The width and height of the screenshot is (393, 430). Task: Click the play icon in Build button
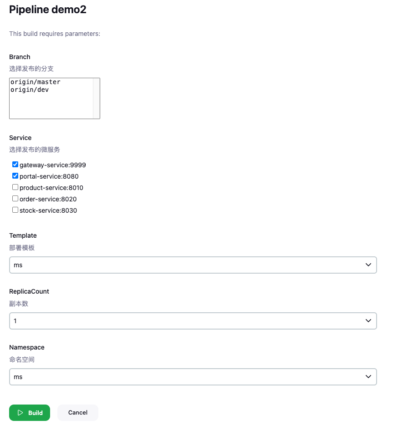20,412
